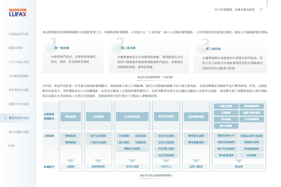Click the down arrow above 風險管理部
This screenshot has width=281, height=187.
coord(98,161)
